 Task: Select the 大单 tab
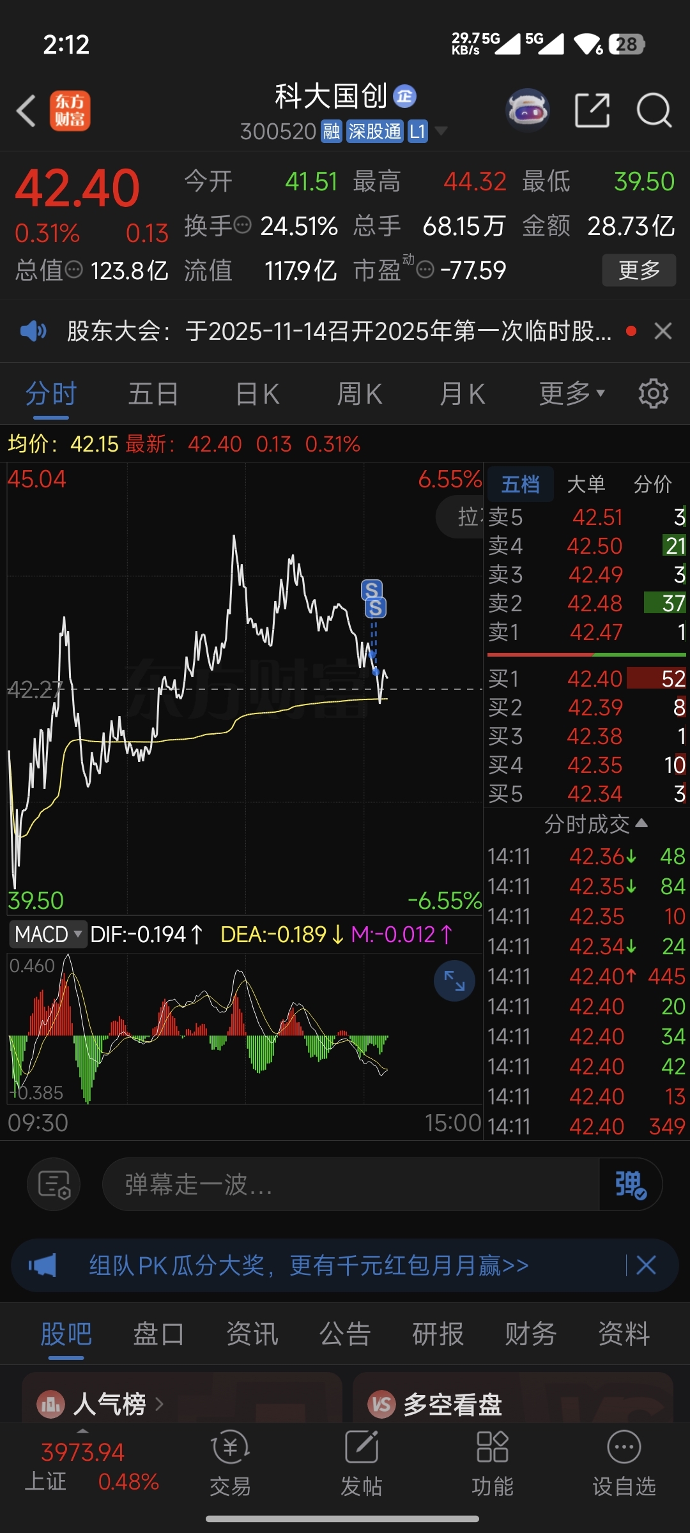tap(586, 484)
